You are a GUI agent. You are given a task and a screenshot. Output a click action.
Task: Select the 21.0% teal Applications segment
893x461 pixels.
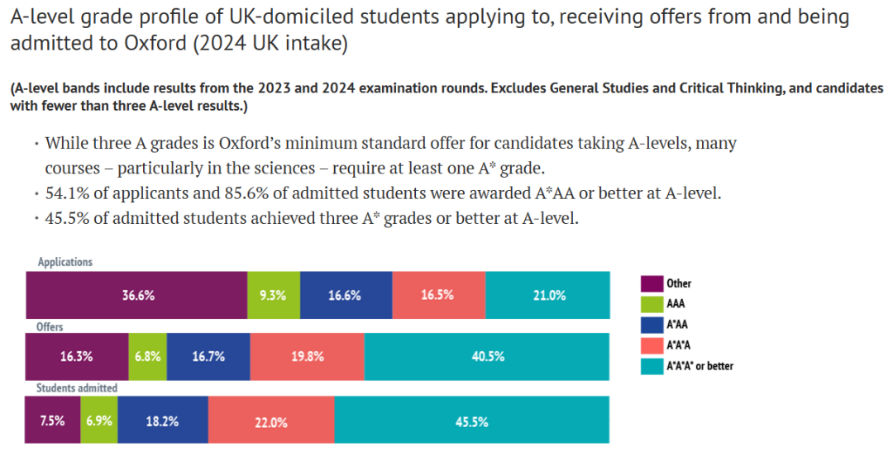point(547,295)
